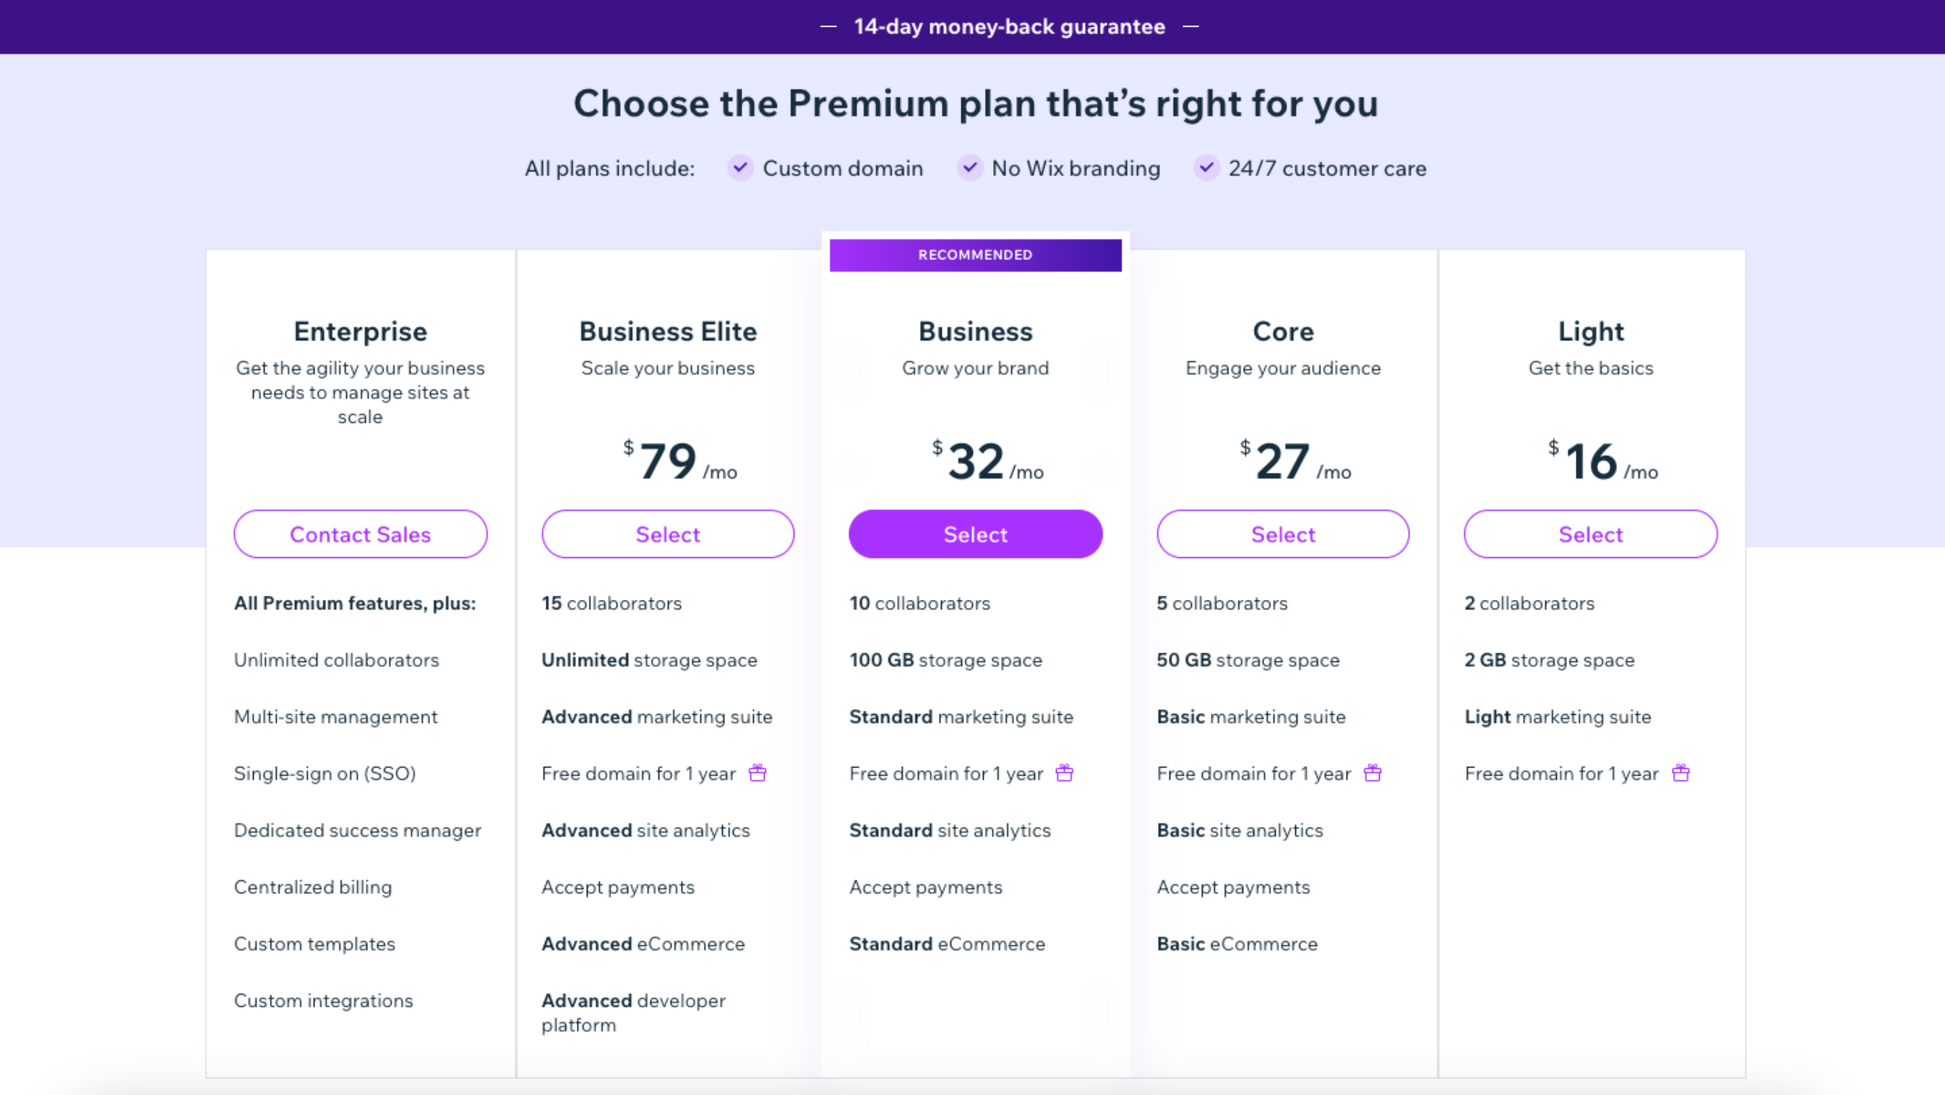
Task: Select the recommended Business plan
Action: tap(975, 534)
